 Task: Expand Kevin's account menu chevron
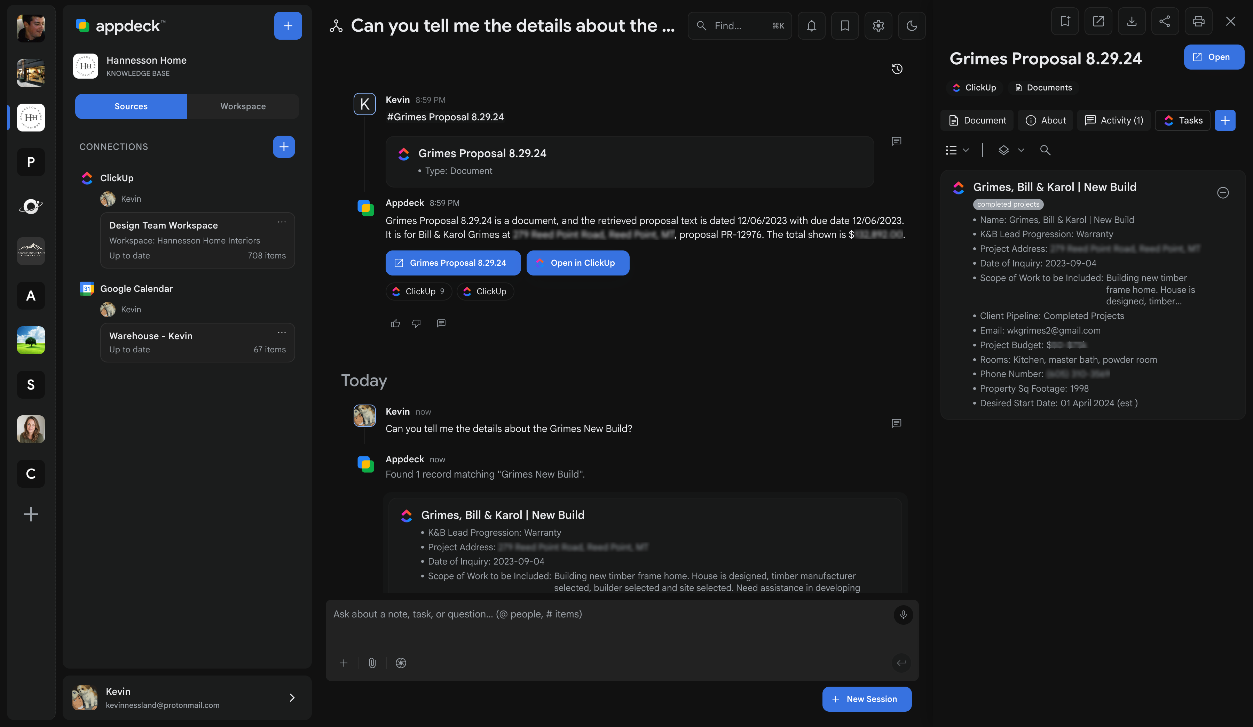[292, 698]
